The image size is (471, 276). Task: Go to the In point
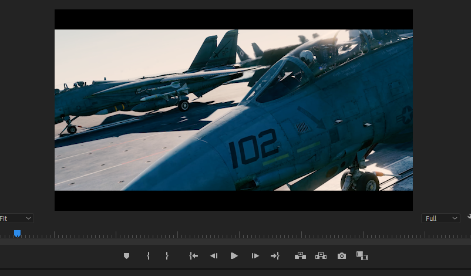coord(194,256)
